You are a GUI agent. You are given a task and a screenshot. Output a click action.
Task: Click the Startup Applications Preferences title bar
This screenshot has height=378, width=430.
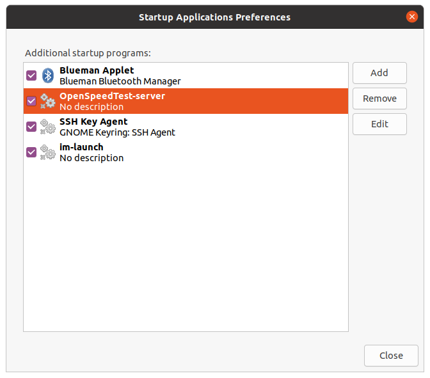point(215,17)
